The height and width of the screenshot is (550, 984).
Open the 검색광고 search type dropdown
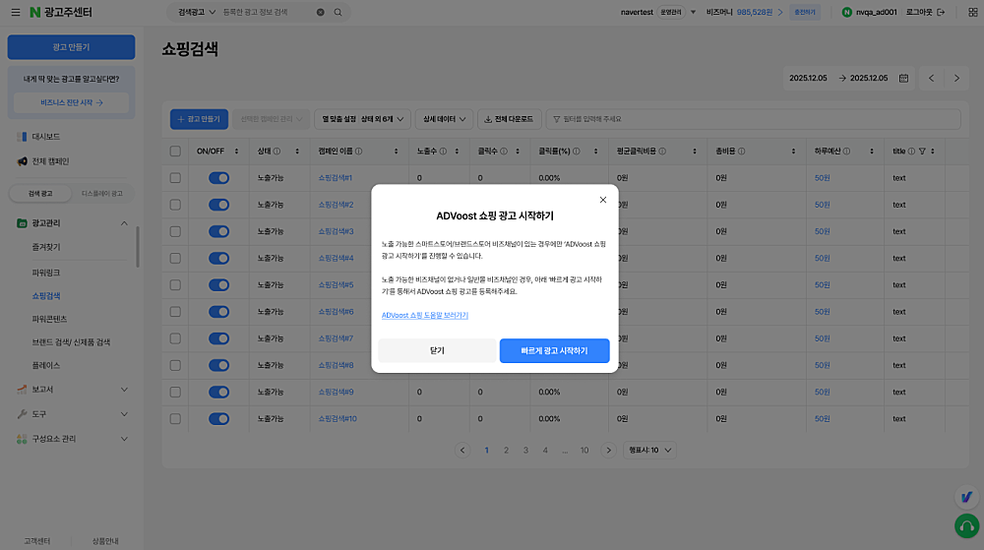tap(197, 12)
